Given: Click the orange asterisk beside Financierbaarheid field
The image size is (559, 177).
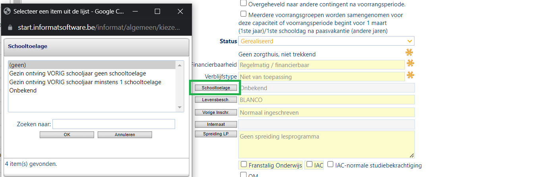Looking at the screenshot, I should (409, 63).
